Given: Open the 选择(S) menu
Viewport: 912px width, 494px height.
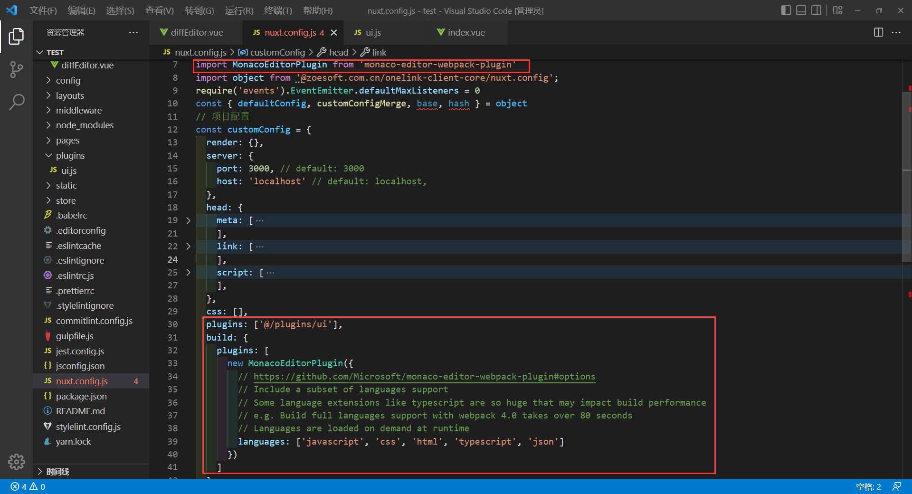Looking at the screenshot, I should 120,10.
